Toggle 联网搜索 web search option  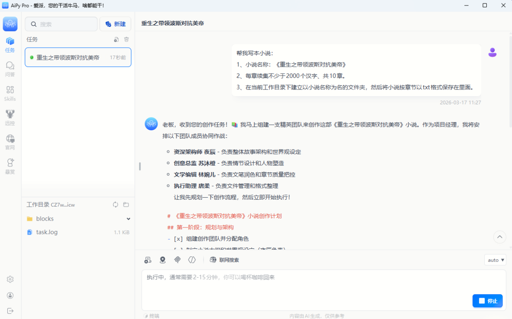(224, 260)
